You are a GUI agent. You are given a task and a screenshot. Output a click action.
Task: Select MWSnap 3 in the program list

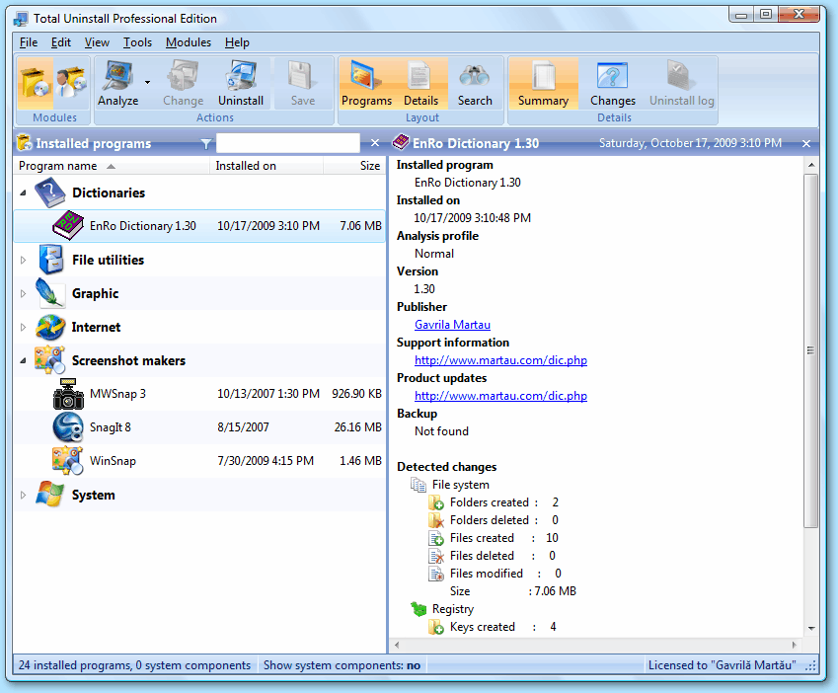(116, 394)
